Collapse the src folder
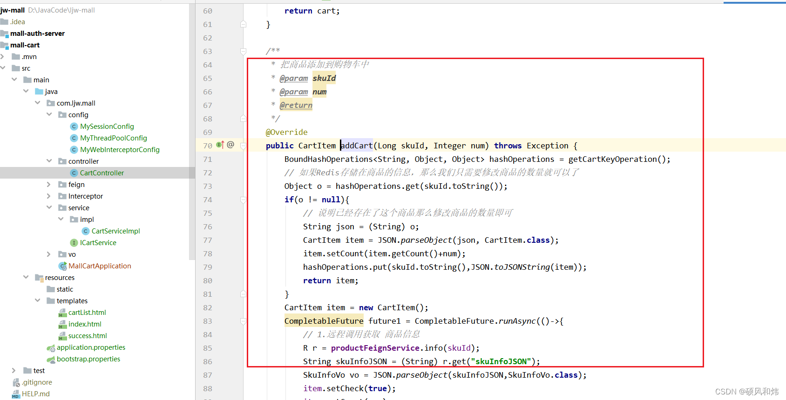This screenshot has width=786, height=400. click(x=2, y=68)
